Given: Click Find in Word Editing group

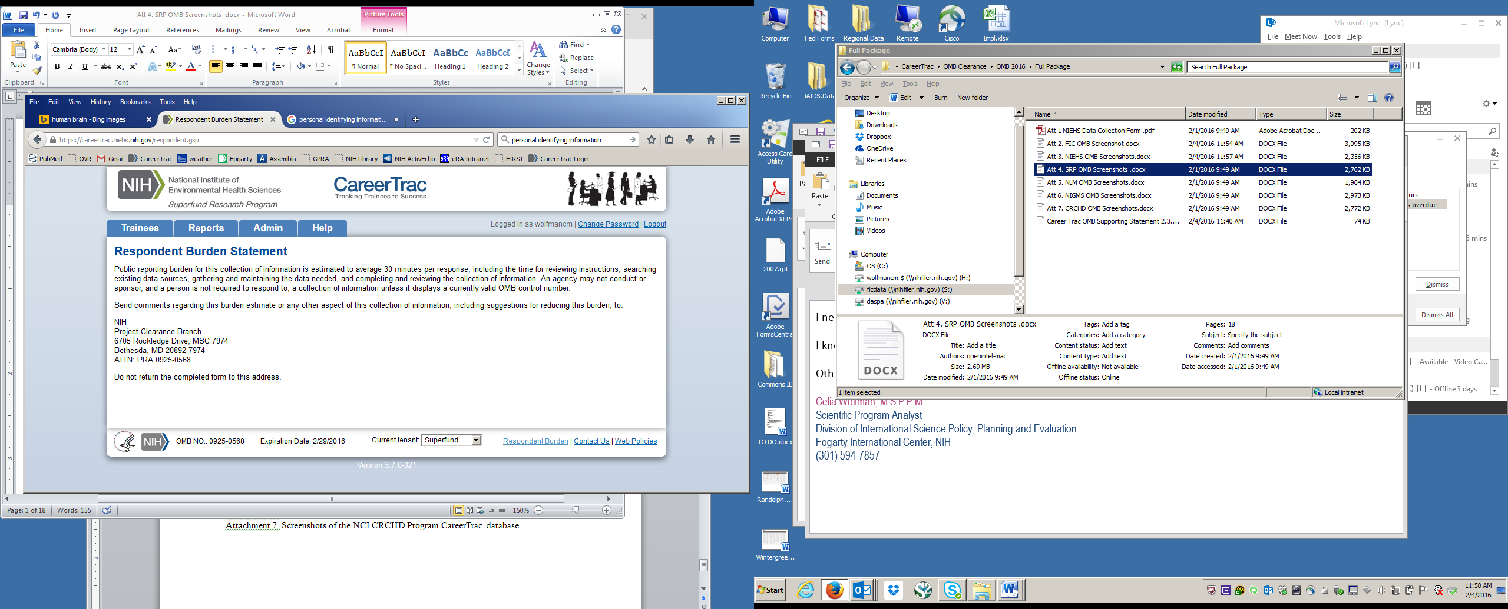Looking at the screenshot, I should pos(574,45).
